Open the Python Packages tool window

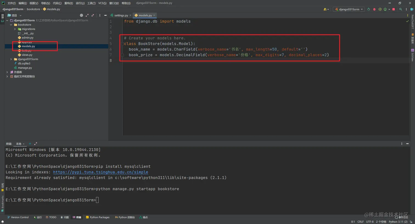(97, 217)
